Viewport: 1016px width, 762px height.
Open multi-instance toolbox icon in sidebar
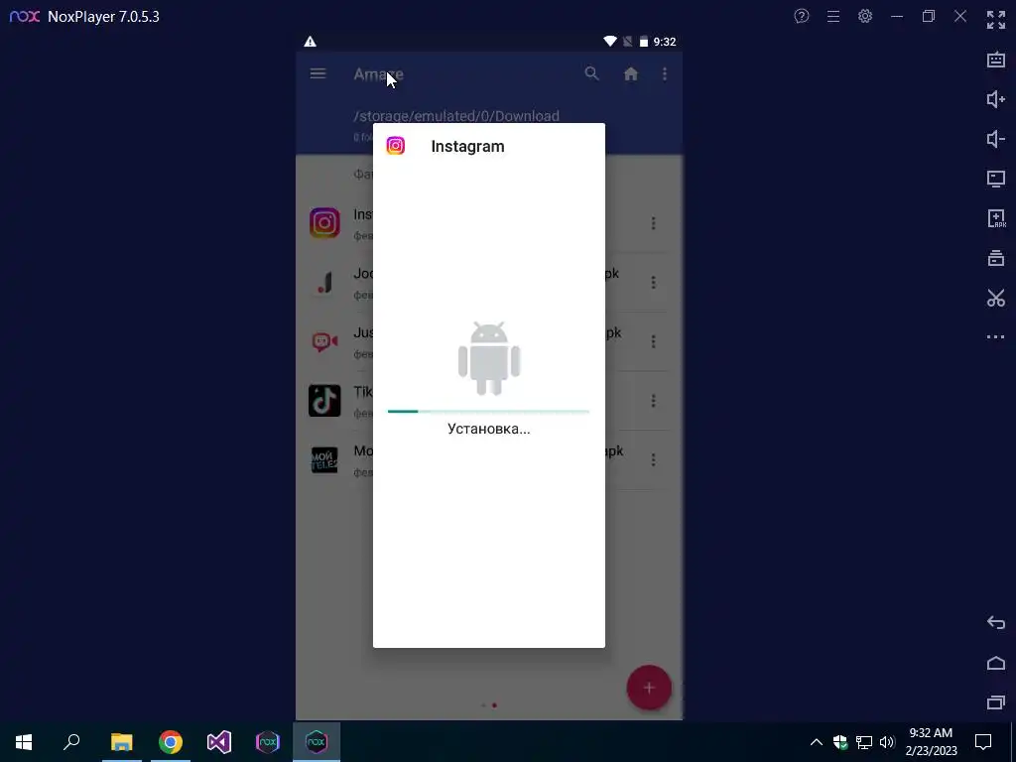pyautogui.click(x=996, y=258)
